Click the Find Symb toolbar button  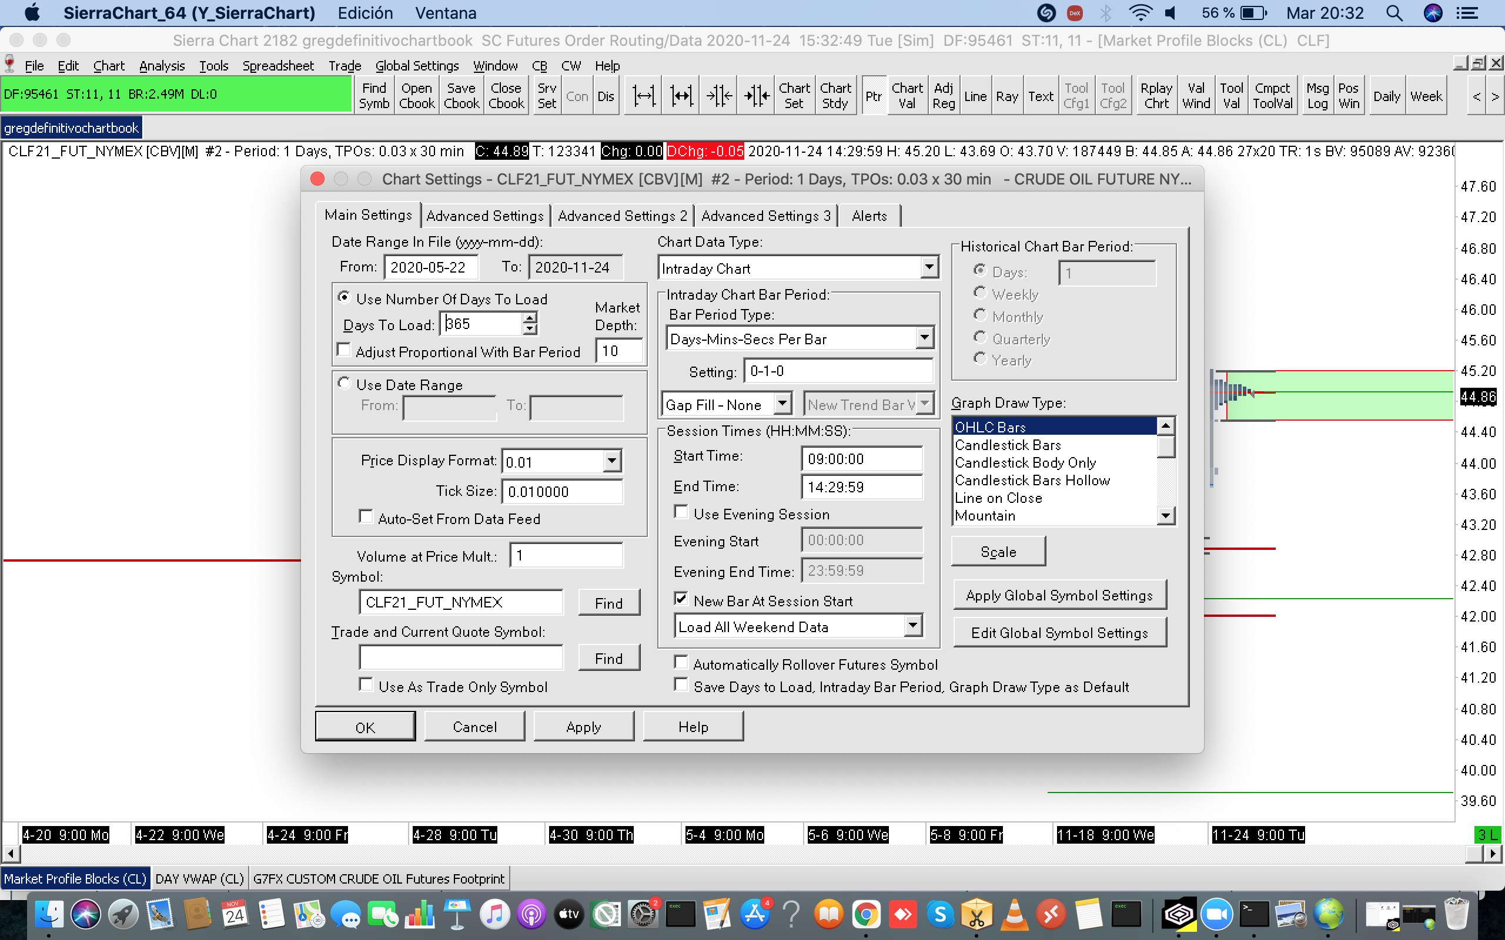click(374, 96)
